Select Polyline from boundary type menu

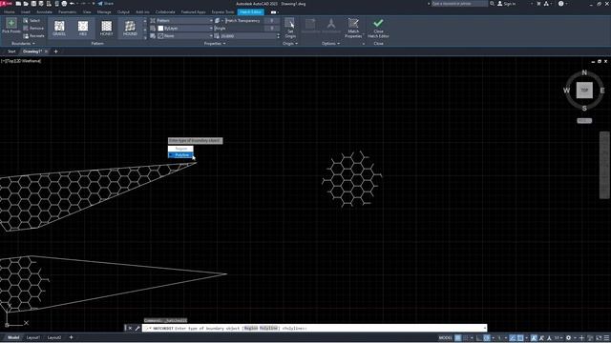[180, 154]
